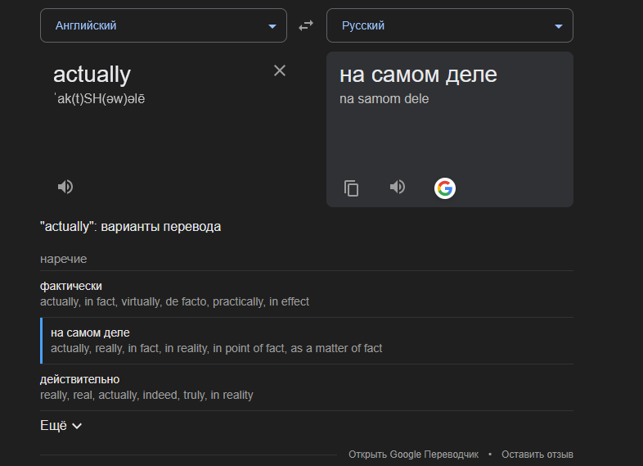
Task: Open the Русский target language dropdown
Action: [x=450, y=25]
